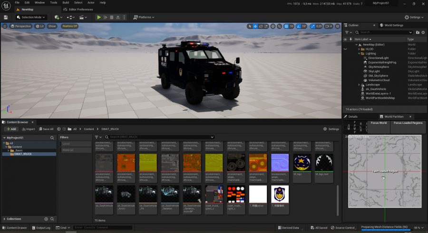This screenshot has width=428, height=233.
Task: Click the Outliner search field
Action: tap(384, 32)
